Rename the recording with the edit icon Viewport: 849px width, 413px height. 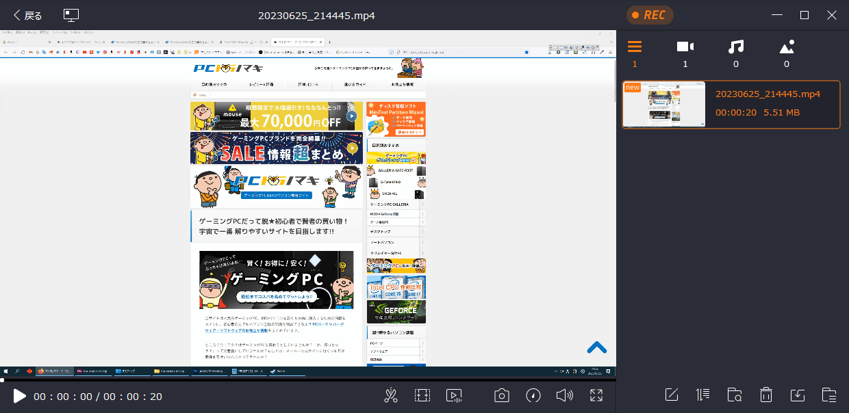tap(672, 395)
